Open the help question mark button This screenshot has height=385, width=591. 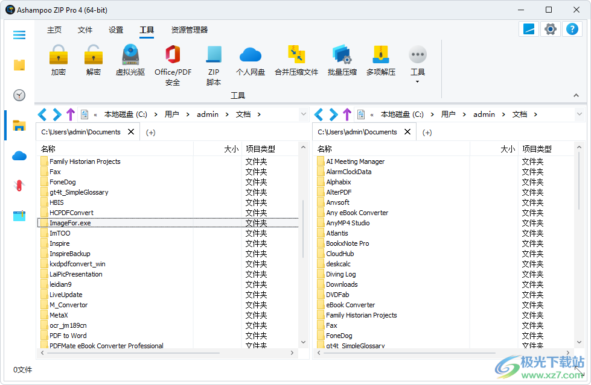coord(572,29)
